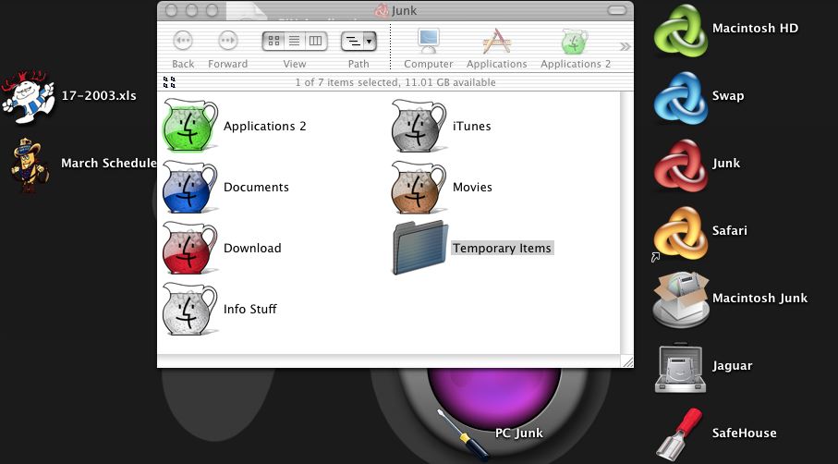Click the Jaguar briefcase drive icon

tap(680, 368)
